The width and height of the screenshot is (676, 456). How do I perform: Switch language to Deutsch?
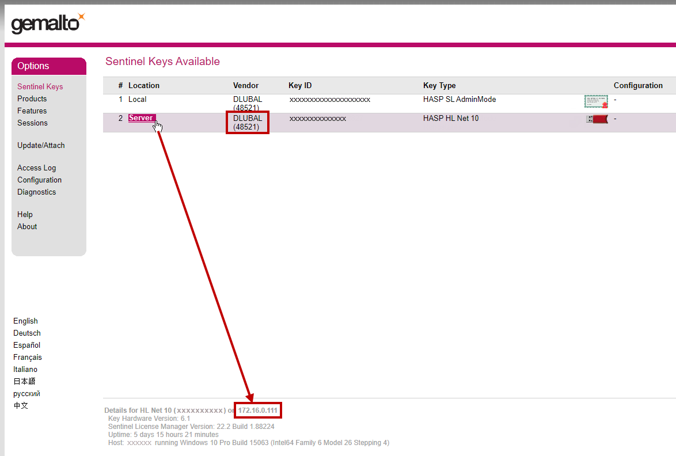click(26, 333)
